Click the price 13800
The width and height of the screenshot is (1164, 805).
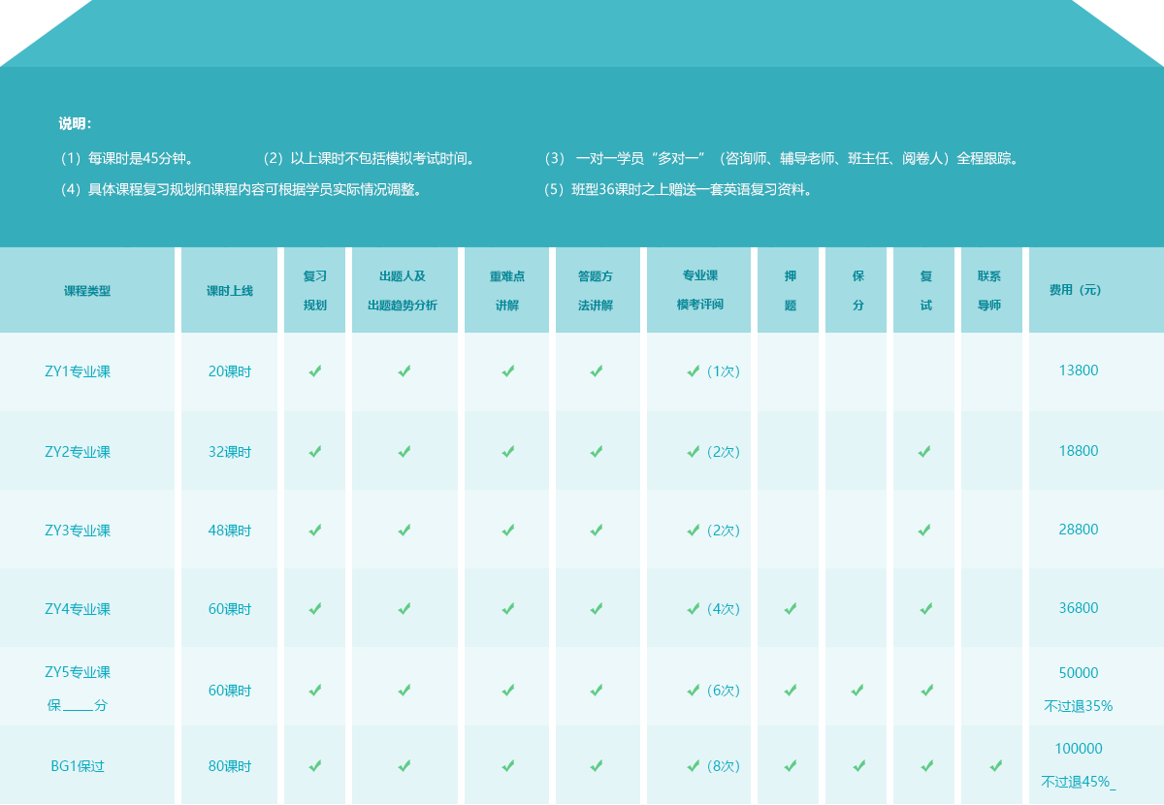pos(1079,370)
